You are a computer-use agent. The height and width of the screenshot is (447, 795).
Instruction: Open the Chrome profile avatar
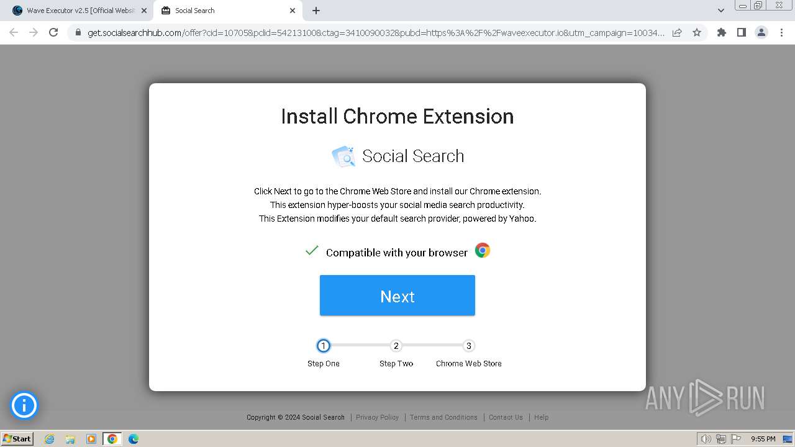point(761,32)
